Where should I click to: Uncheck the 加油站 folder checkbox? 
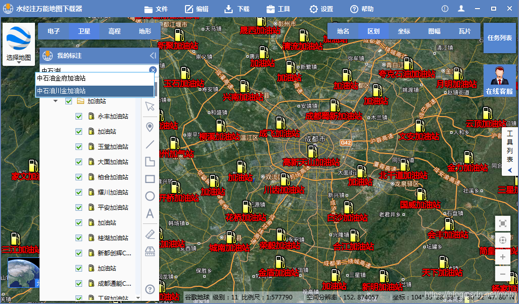pos(68,101)
